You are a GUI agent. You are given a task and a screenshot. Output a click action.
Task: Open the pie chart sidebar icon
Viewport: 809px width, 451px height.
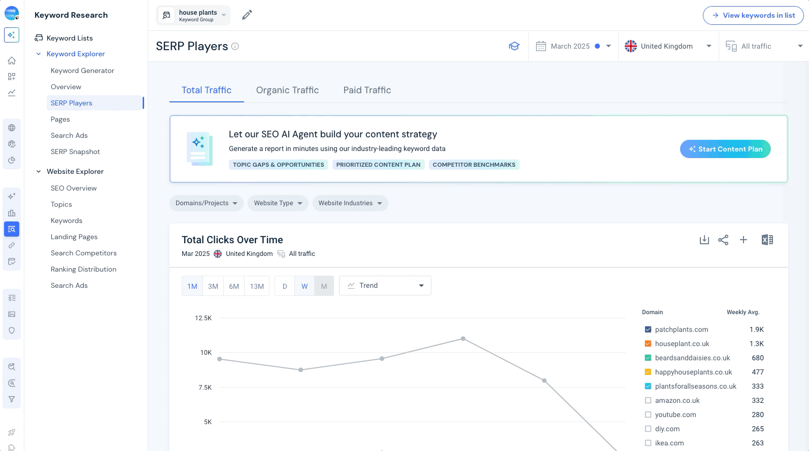click(x=12, y=160)
